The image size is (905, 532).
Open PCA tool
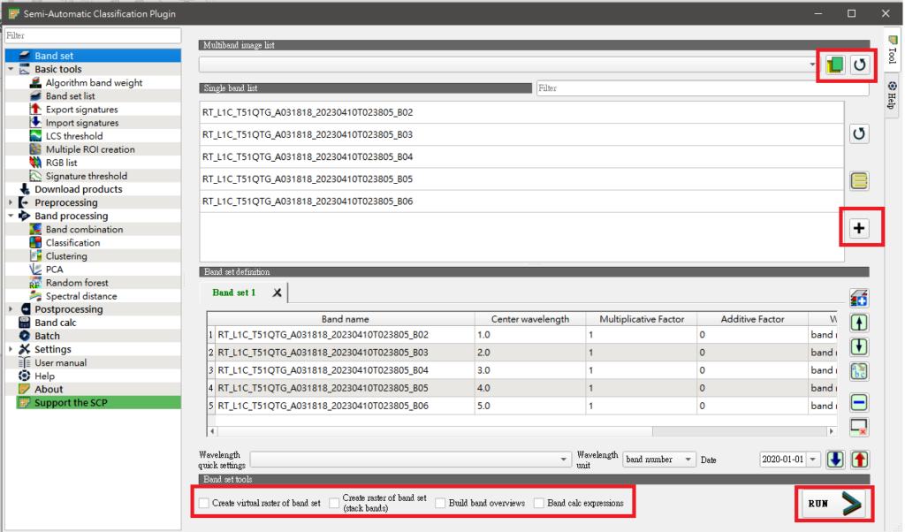54,270
